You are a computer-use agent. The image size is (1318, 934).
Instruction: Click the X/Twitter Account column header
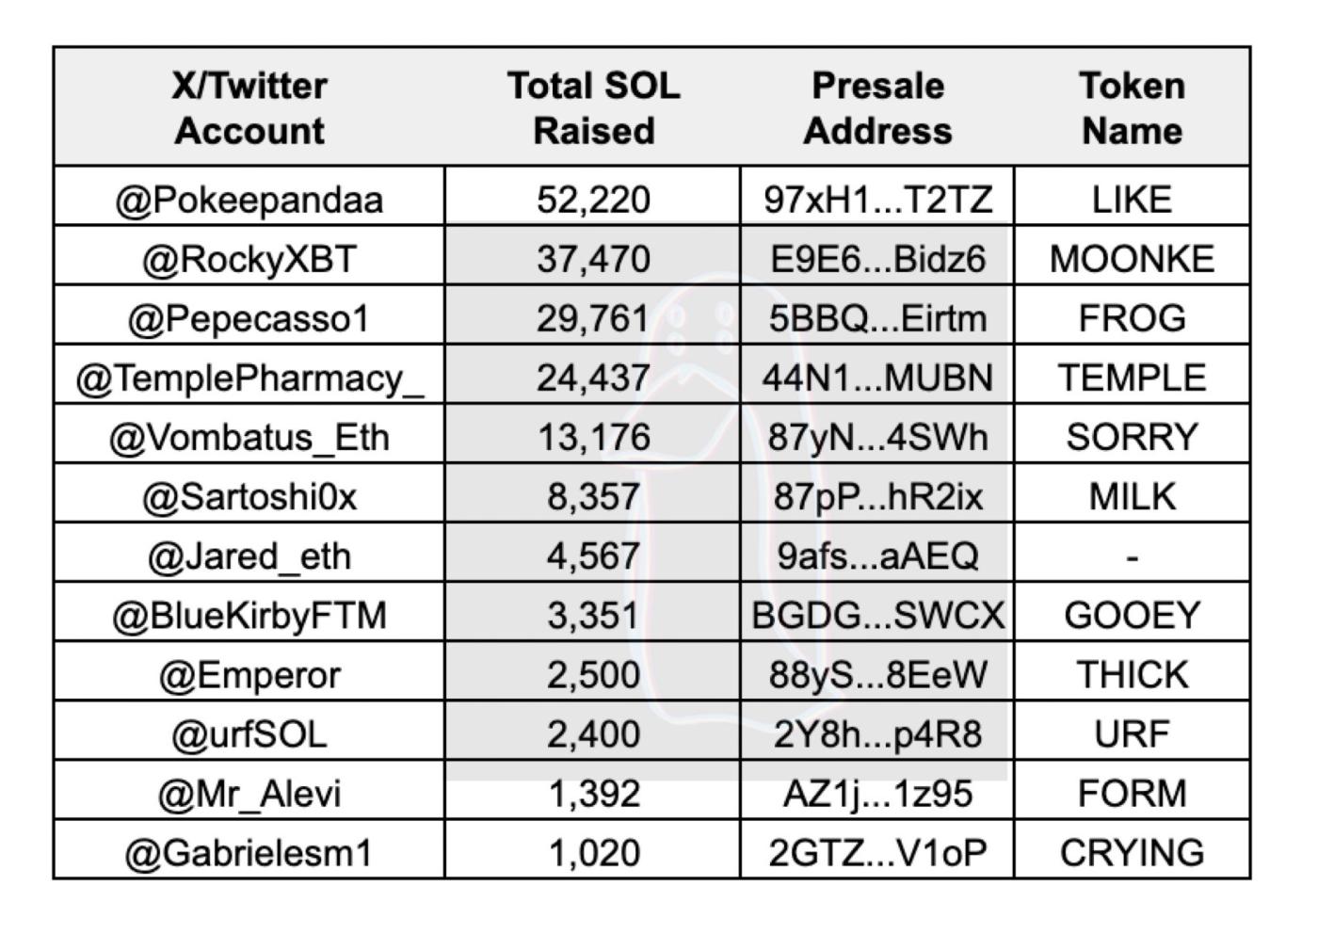[249, 107]
